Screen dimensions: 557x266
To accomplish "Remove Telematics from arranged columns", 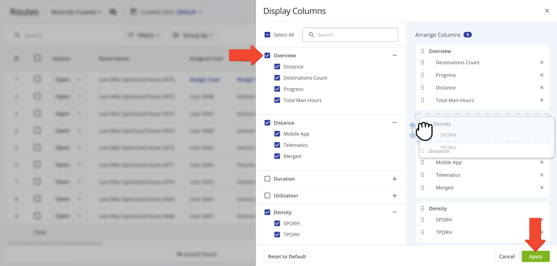I will point(541,175).
